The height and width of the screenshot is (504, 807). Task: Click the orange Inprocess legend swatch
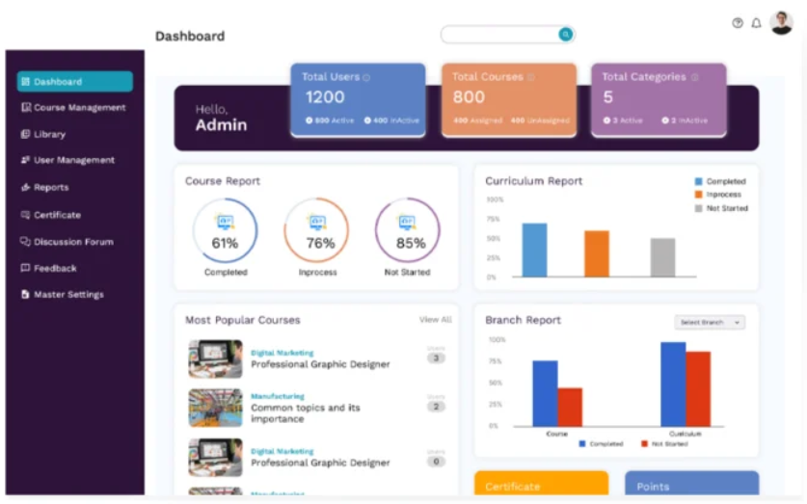[x=699, y=195]
